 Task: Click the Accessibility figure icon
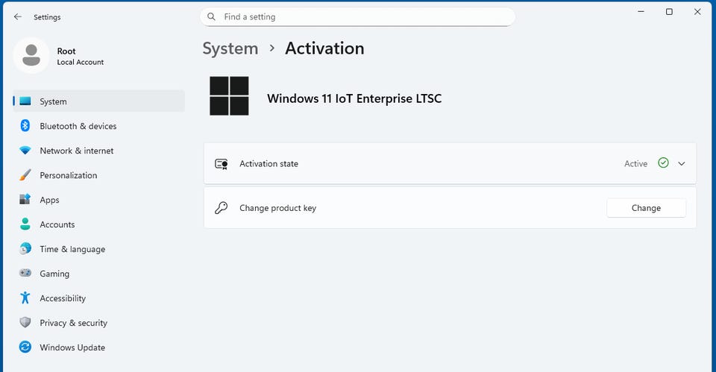tap(25, 298)
